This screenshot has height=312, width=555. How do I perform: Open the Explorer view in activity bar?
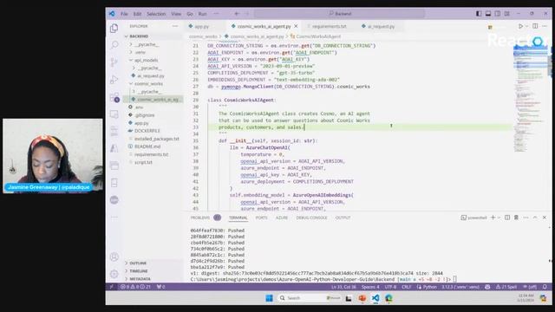coord(114,29)
